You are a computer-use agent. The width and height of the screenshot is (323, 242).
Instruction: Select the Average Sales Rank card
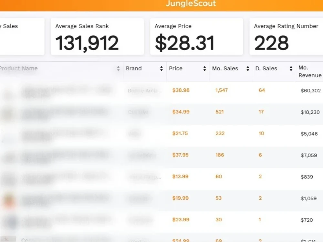97,36
